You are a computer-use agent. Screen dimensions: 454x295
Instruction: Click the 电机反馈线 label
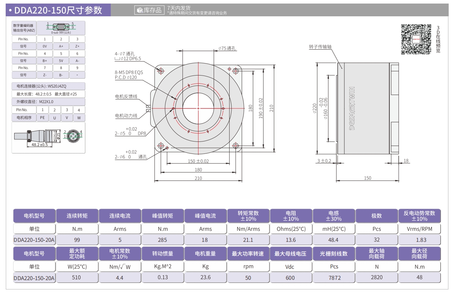click(x=126, y=96)
